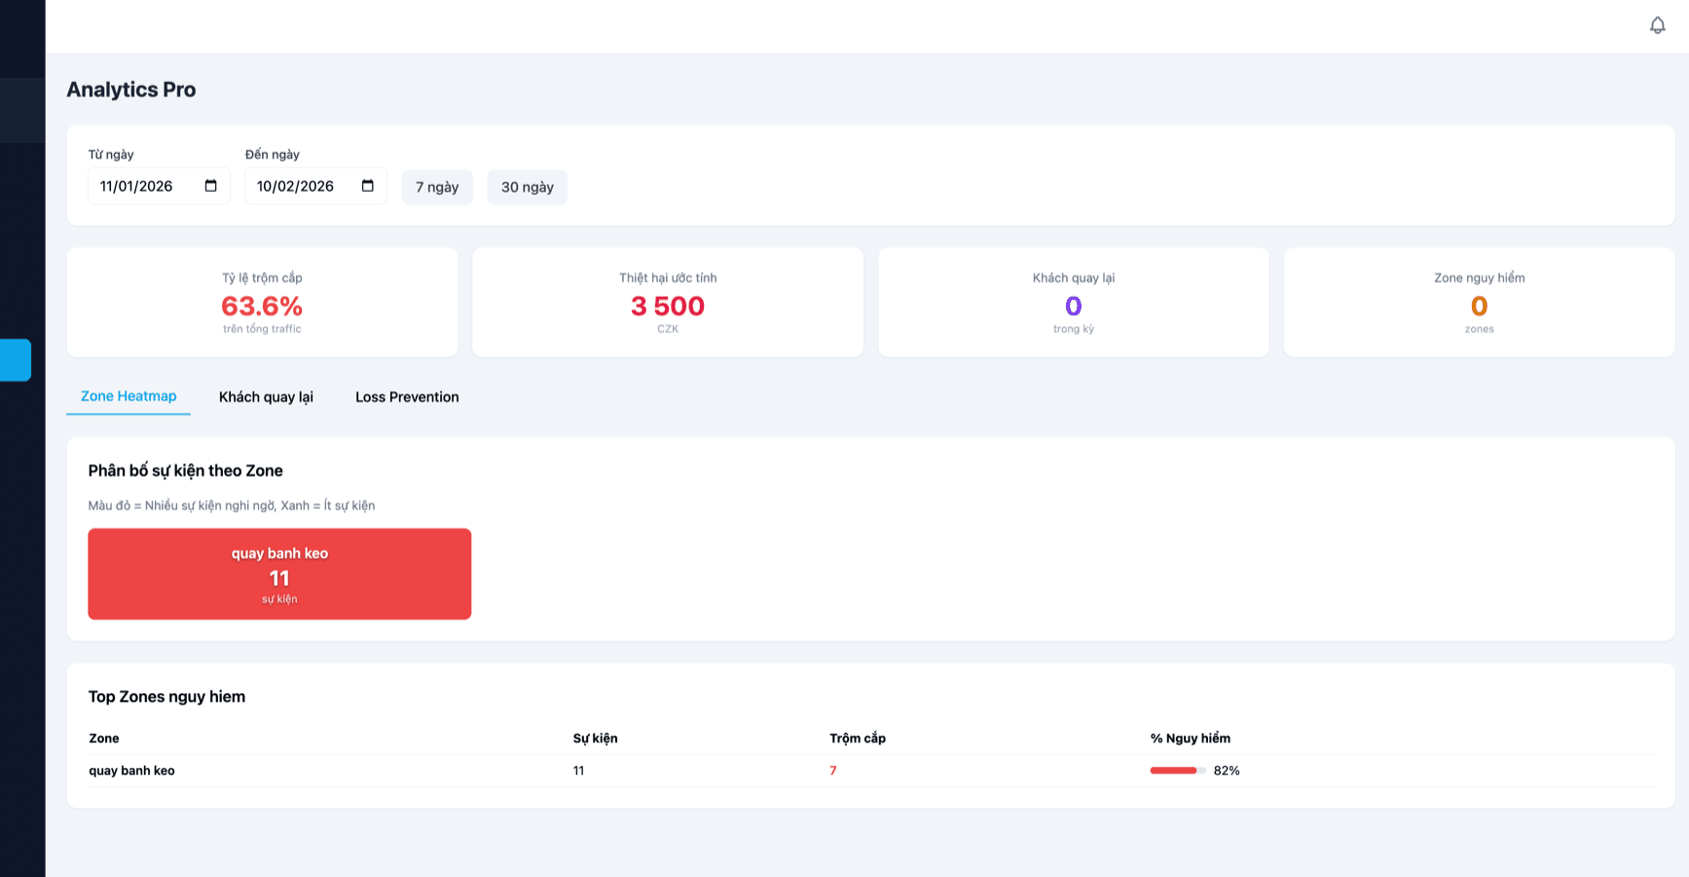
Task: Click the Thiệt hại ước tính card
Action: click(668, 303)
